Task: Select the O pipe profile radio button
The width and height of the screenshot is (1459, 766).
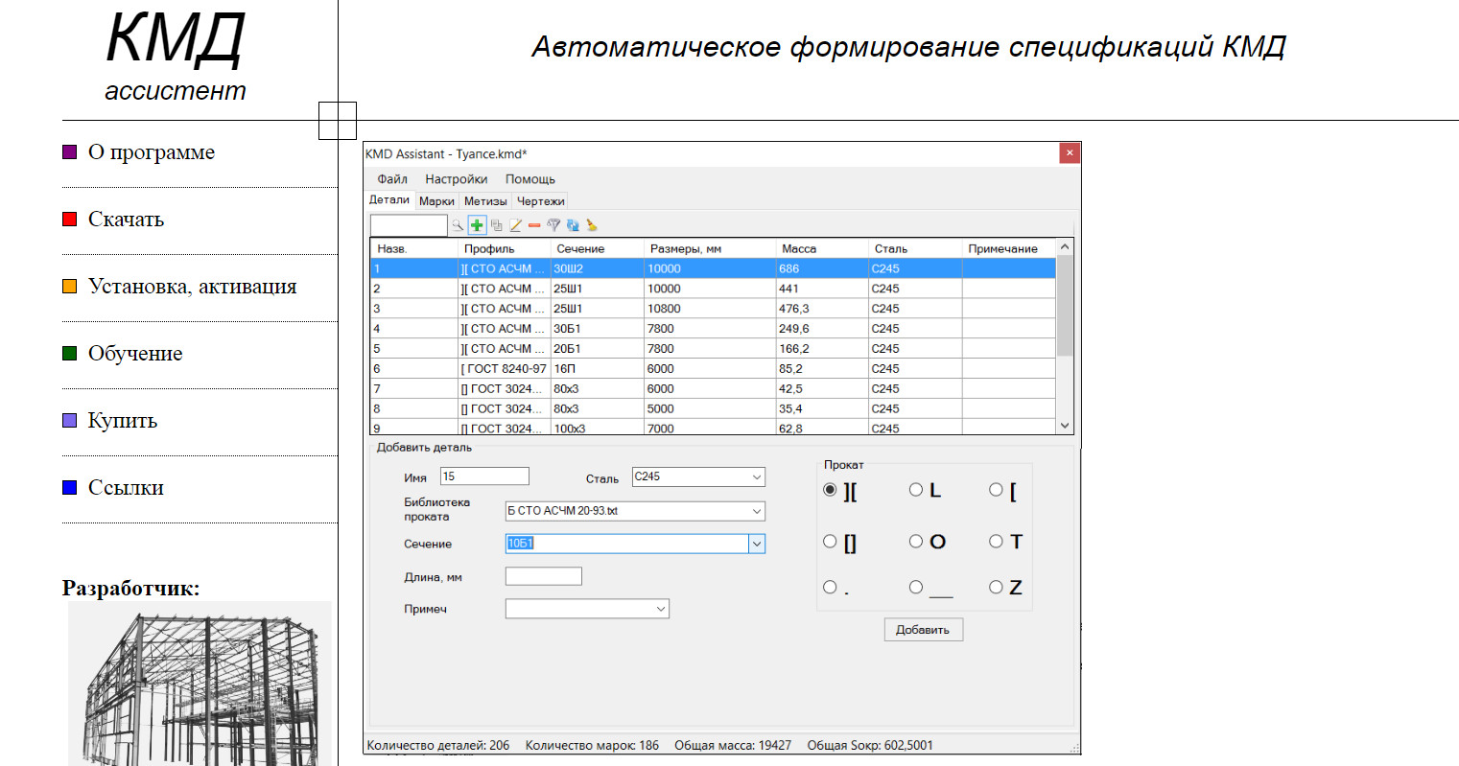Action: coord(916,542)
